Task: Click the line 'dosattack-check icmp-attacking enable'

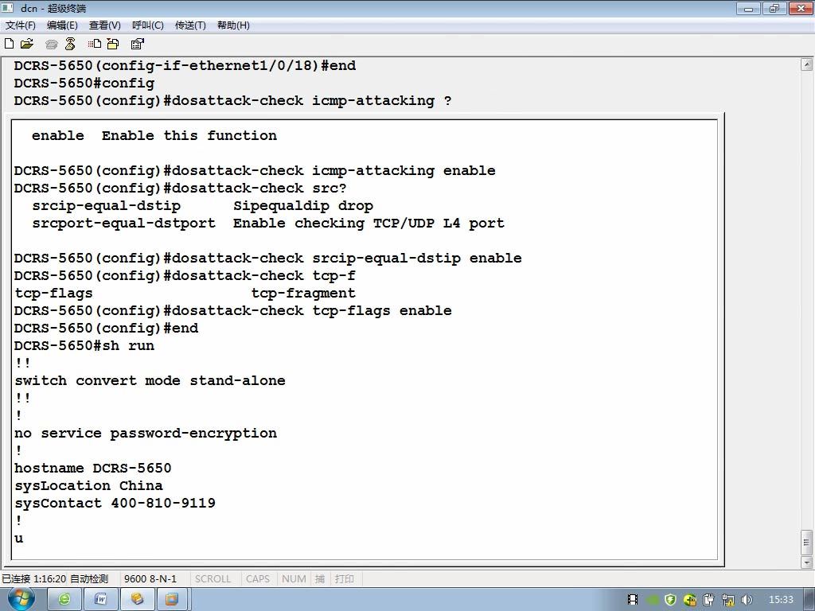Action: [x=255, y=170]
